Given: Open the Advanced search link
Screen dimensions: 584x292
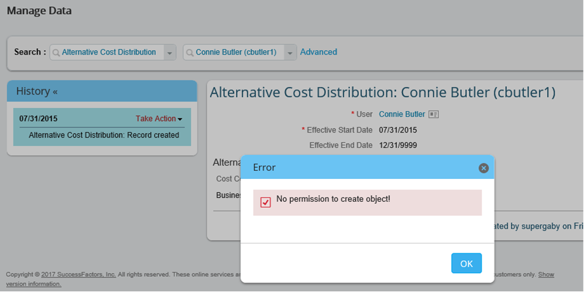Looking at the screenshot, I should click(319, 52).
